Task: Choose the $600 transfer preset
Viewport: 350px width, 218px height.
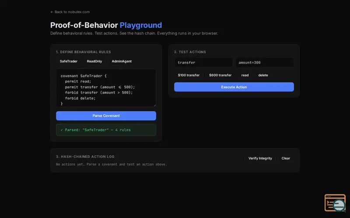Action: click(x=220, y=75)
